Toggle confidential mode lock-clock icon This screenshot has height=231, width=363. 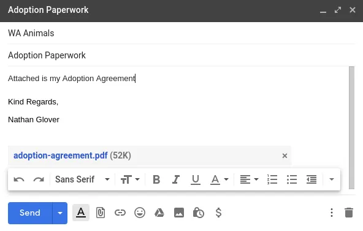[x=199, y=213]
